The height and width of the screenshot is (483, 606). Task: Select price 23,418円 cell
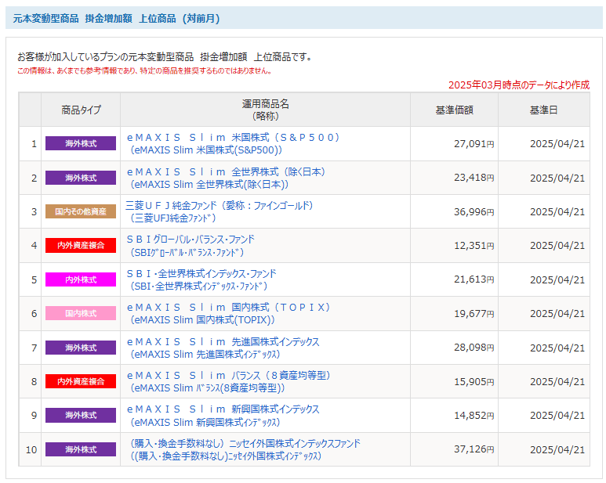454,178
